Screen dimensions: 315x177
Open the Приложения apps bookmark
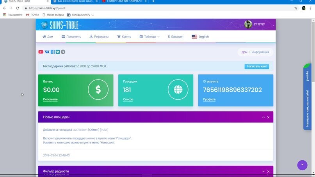pyautogui.click(x=12, y=15)
